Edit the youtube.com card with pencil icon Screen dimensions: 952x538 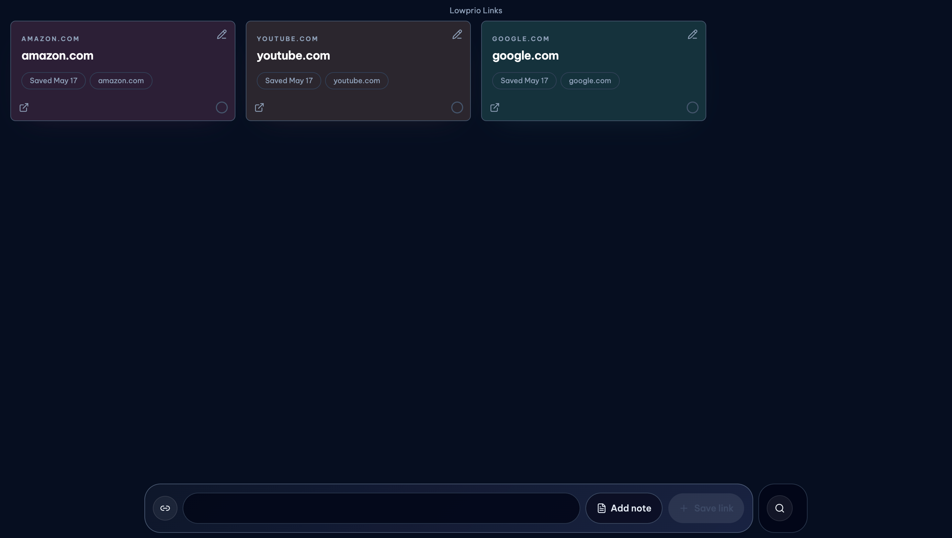pos(457,35)
